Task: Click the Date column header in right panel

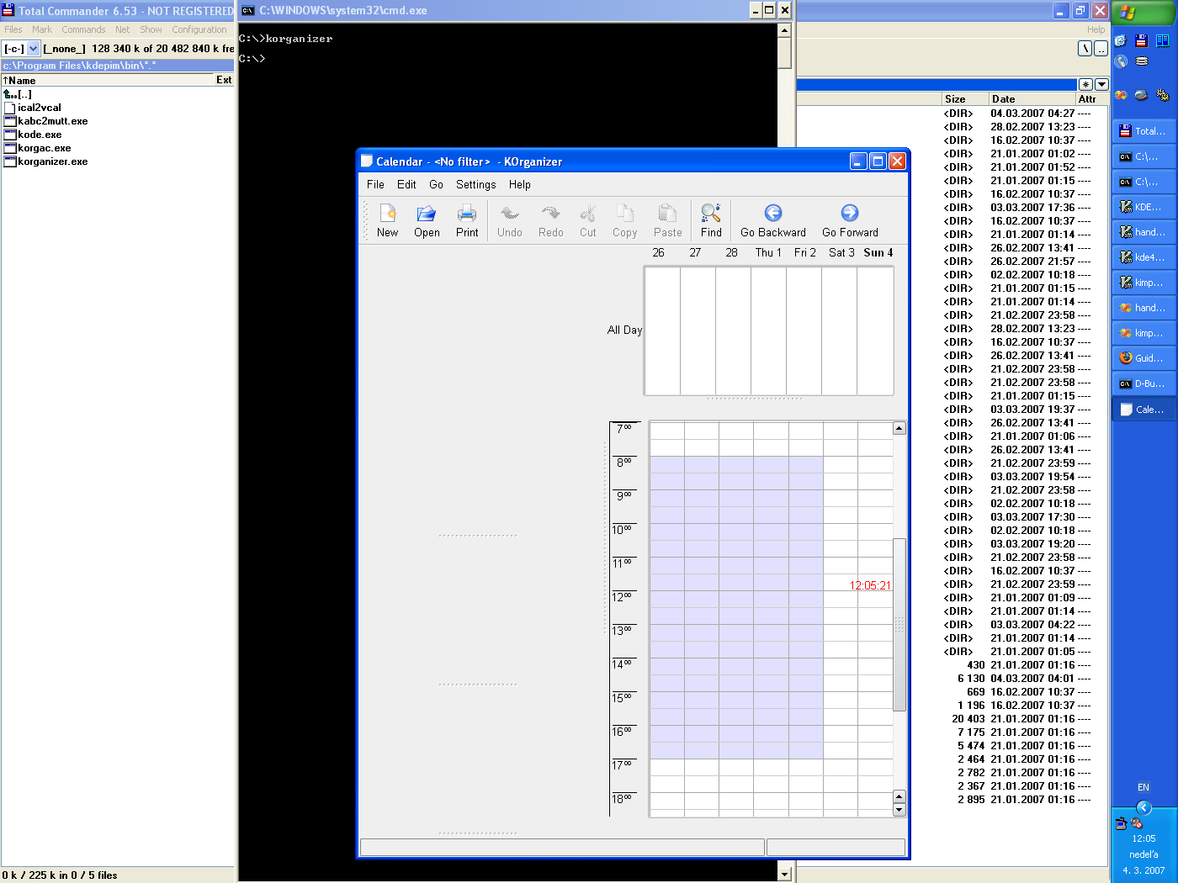Action: (x=1032, y=98)
